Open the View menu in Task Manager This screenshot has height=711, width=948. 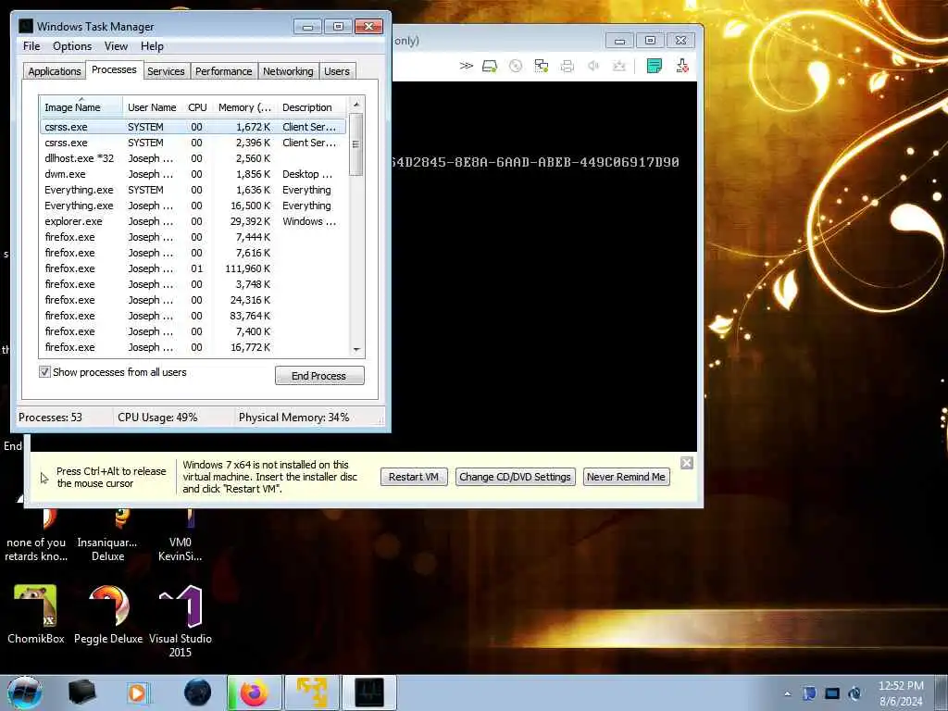click(x=116, y=46)
